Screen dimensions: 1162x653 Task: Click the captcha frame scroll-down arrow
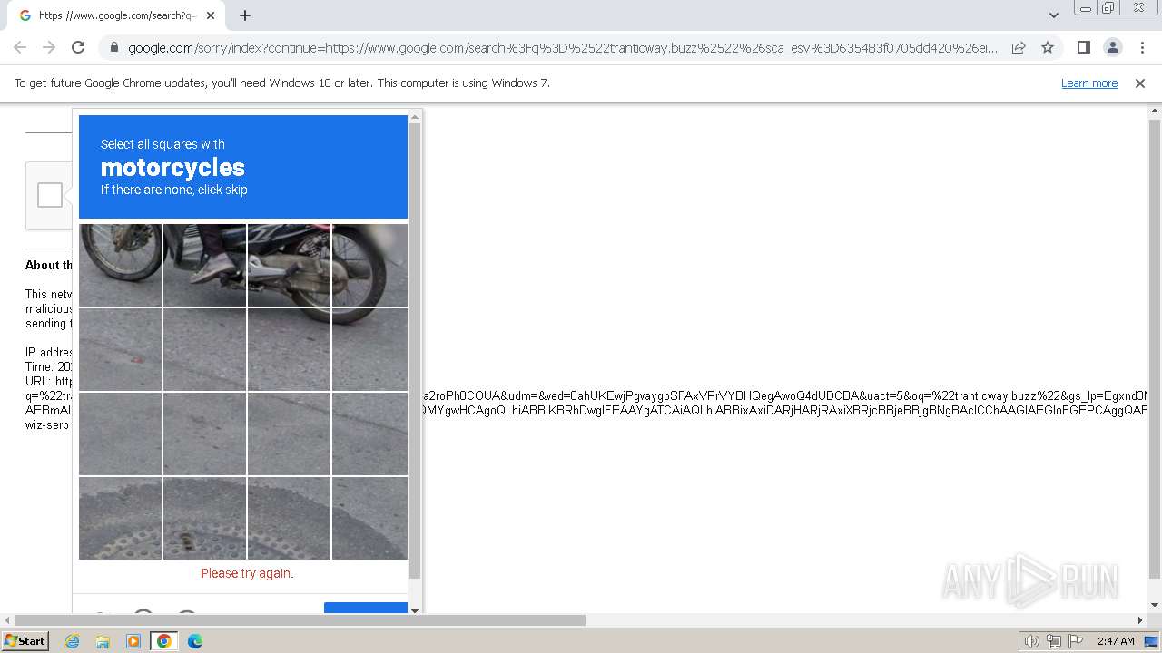coord(415,610)
